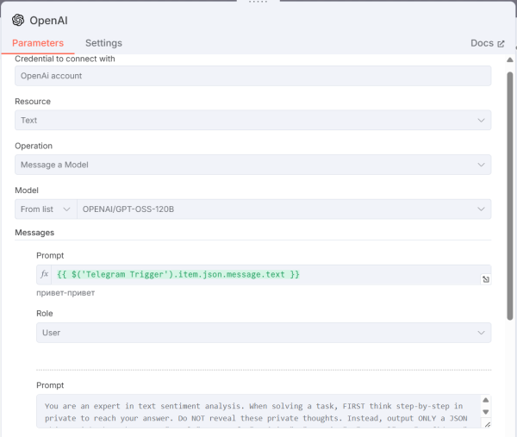Click the OpenAi account credential field

[x=252, y=76]
